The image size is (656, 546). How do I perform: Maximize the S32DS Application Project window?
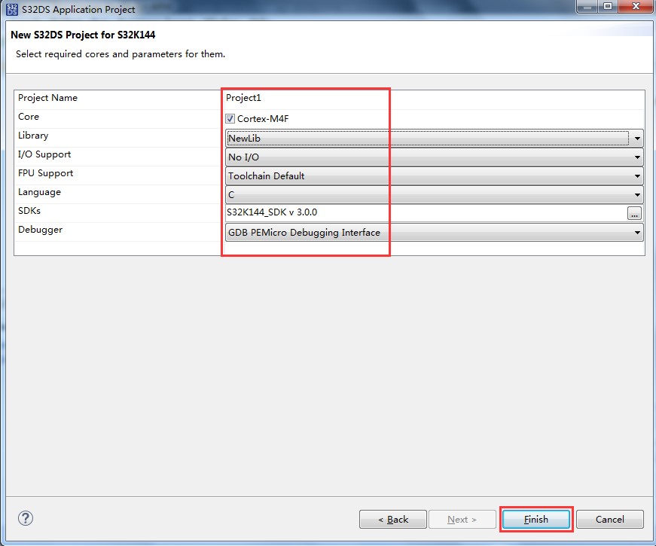tap(608, 7)
